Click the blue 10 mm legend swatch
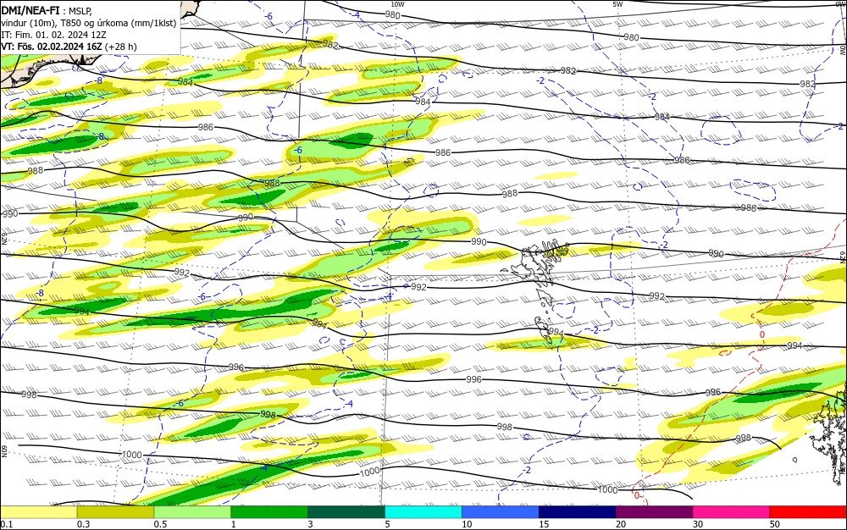This screenshot has height=530, width=847. coord(501,512)
